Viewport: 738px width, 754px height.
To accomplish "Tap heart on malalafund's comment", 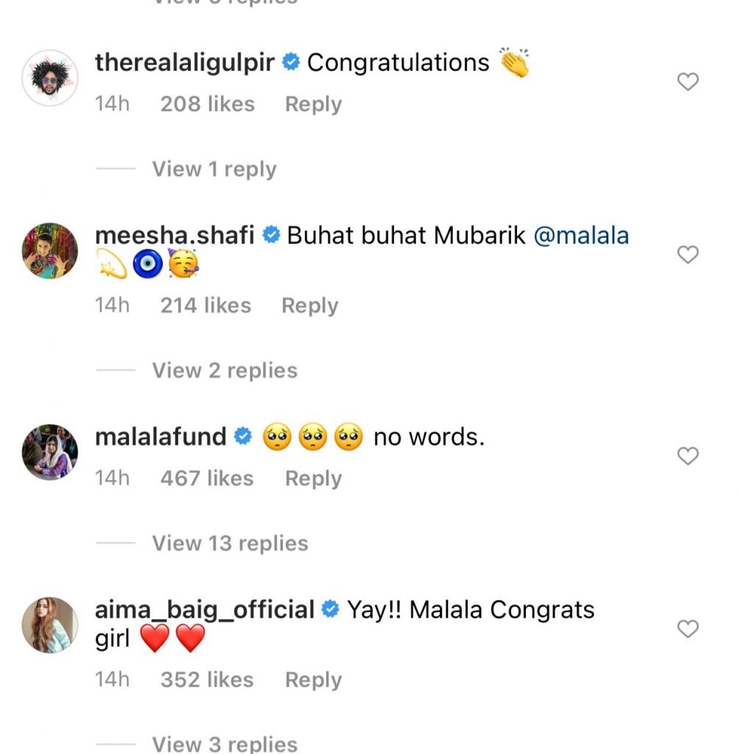I will [687, 457].
